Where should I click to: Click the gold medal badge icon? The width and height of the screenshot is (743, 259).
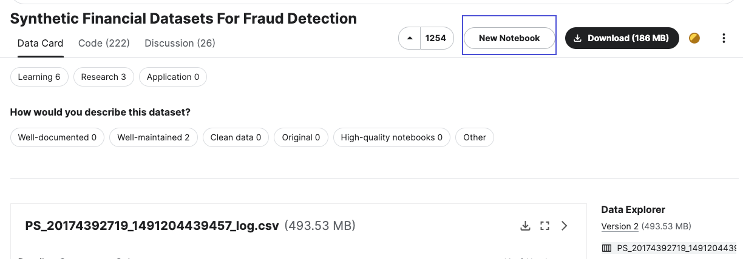[694, 38]
